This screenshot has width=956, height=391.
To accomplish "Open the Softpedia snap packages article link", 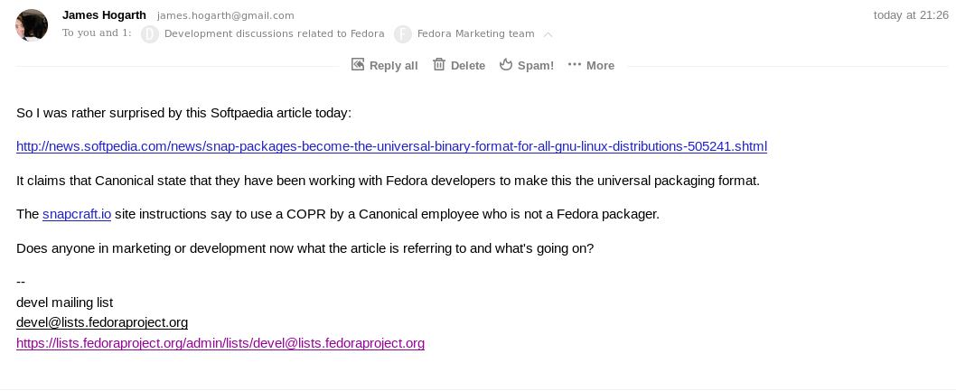I will pyautogui.click(x=391, y=146).
